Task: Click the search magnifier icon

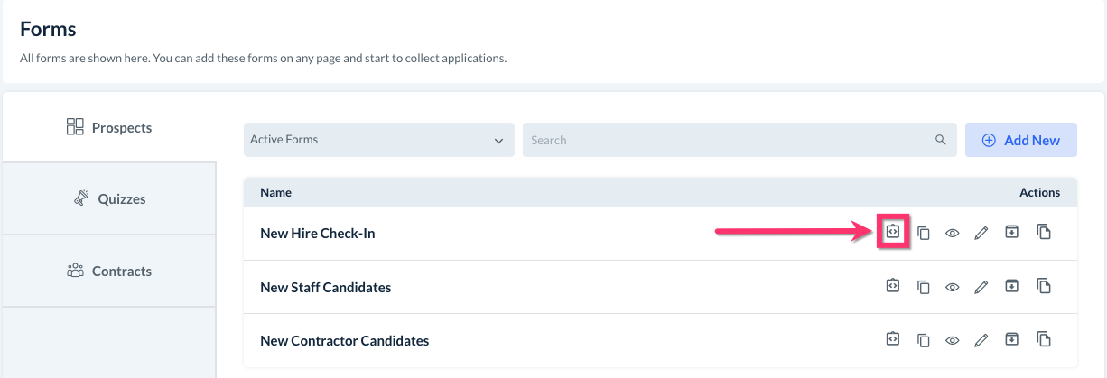Action: click(x=941, y=140)
